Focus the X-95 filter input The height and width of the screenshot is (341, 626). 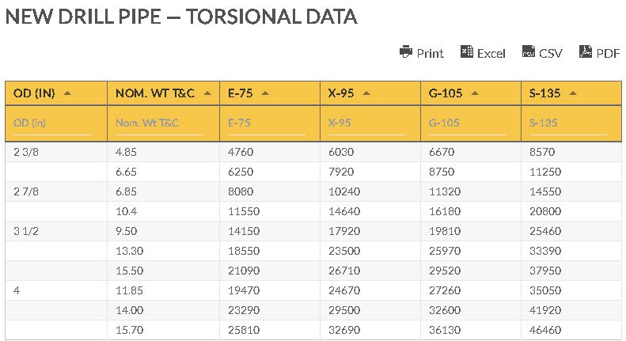click(x=367, y=123)
